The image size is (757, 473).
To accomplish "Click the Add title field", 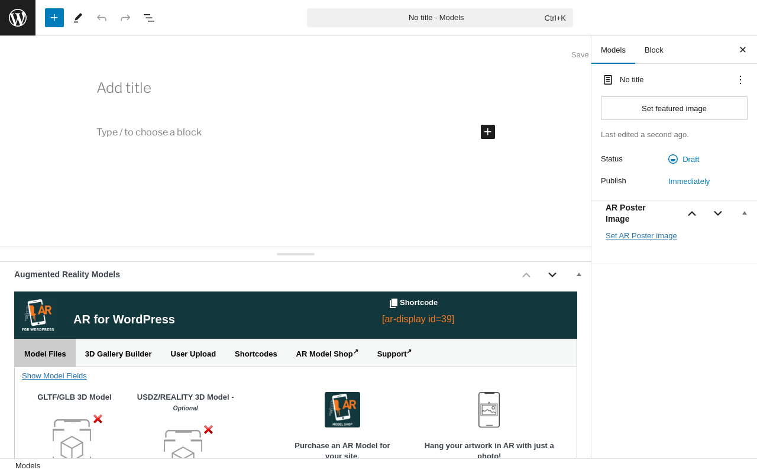I will click(296, 88).
